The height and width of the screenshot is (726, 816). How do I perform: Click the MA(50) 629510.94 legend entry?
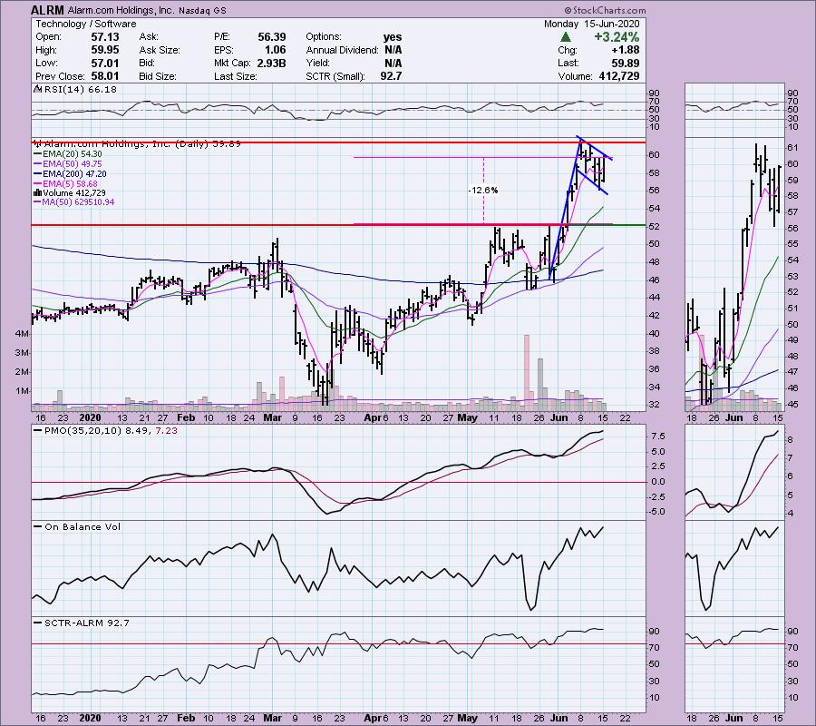coord(79,202)
